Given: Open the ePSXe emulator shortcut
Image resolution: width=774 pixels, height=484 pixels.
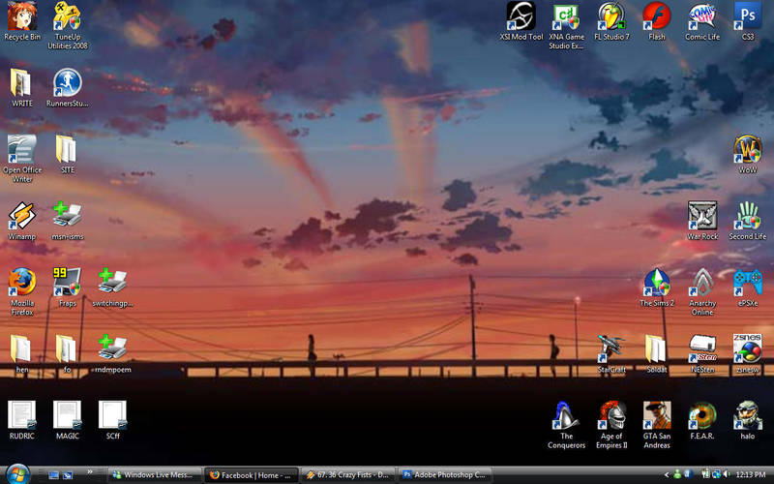Looking at the screenshot, I should (748, 287).
